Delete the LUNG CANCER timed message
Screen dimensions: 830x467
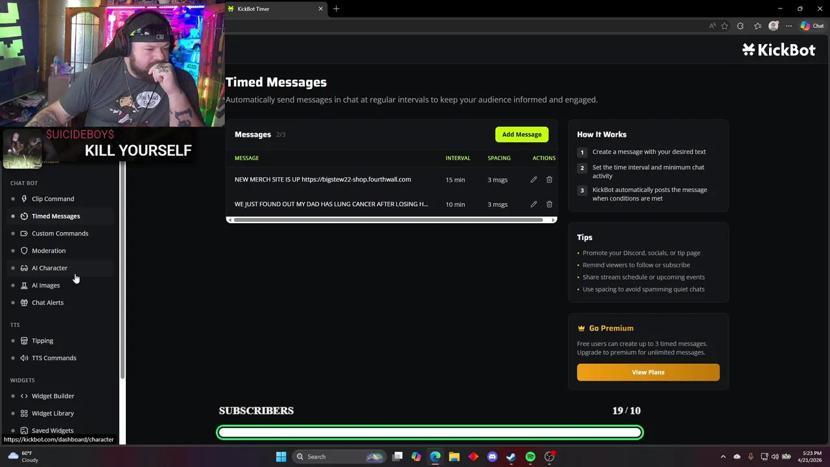[x=549, y=204]
